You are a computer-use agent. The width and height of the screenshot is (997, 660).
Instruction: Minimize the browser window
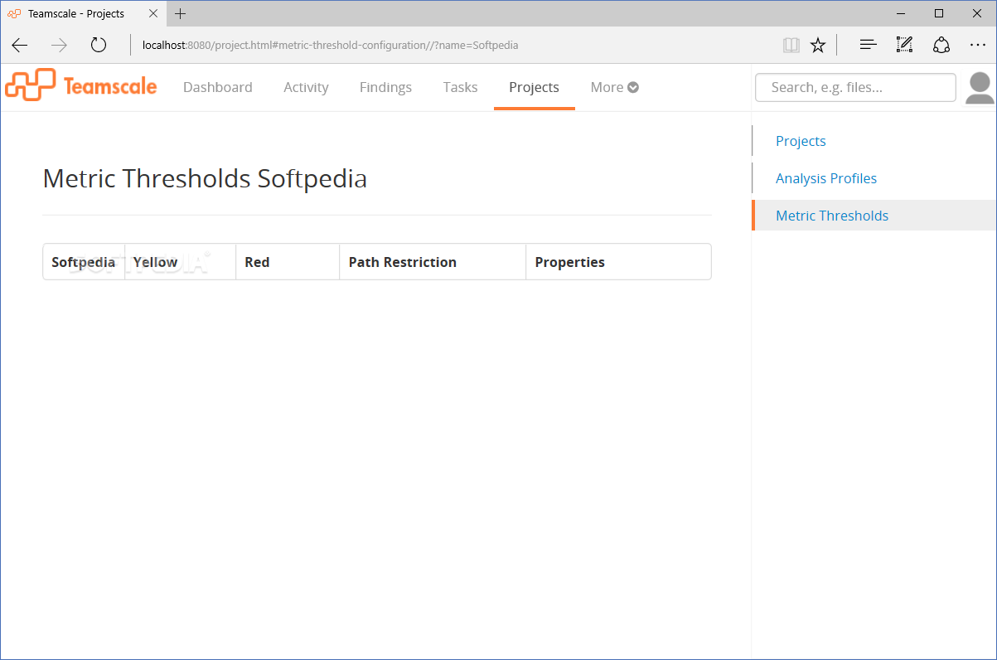tap(901, 13)
